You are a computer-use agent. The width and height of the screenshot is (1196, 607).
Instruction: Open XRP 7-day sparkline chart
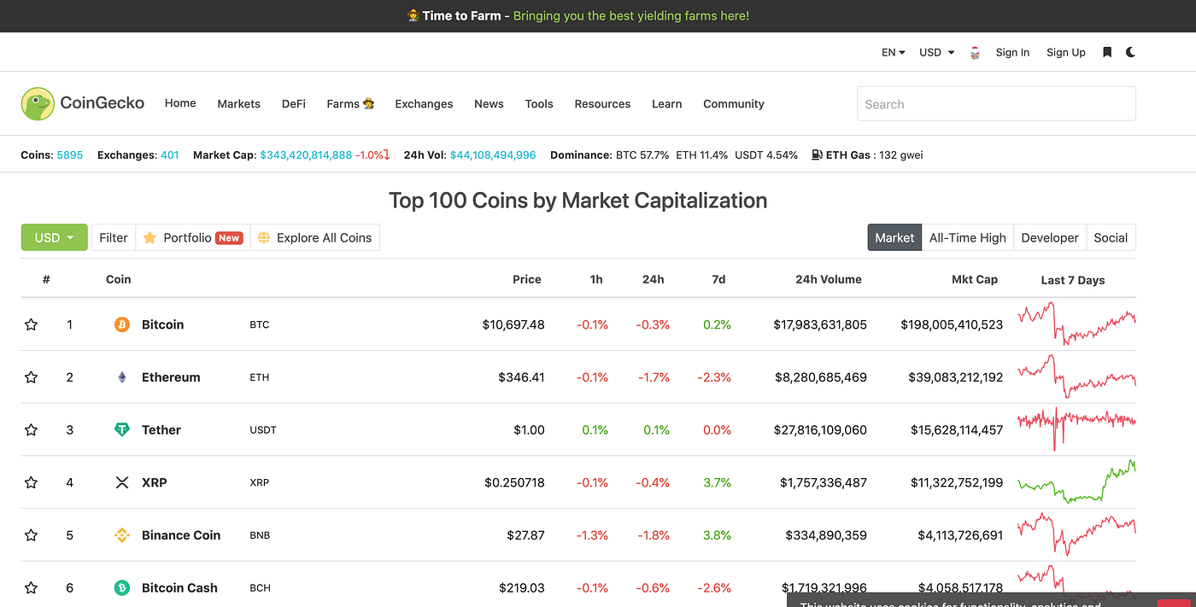click(1076, 482)
